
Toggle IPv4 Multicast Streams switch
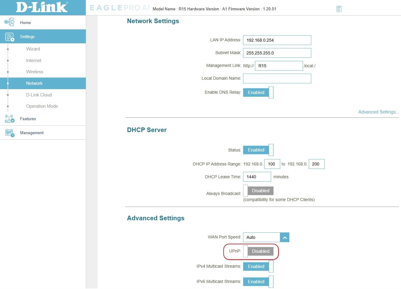click(x=258, y=266)
